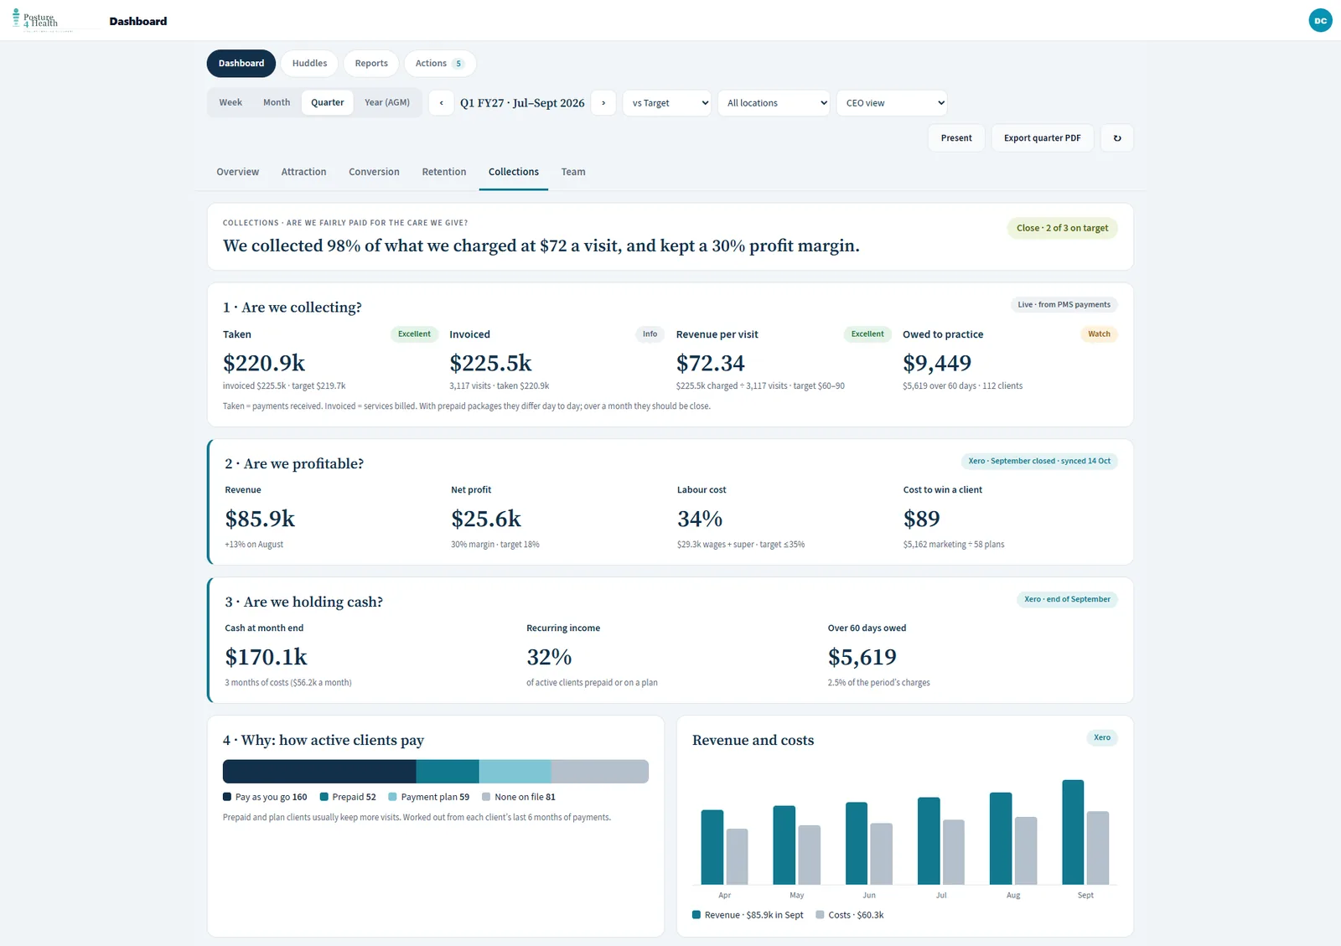Switch to the Collections section tab
Screen dimensions: 1341x946
(514, 172)
